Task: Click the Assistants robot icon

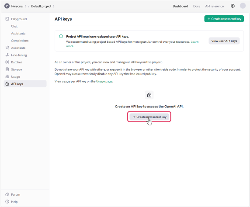Action: tap(7, 48)
